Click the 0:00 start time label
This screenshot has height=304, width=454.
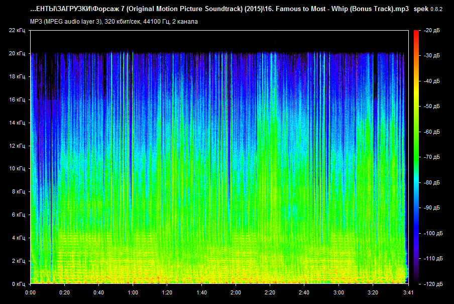pyautogui.click(x=30, y=292)
